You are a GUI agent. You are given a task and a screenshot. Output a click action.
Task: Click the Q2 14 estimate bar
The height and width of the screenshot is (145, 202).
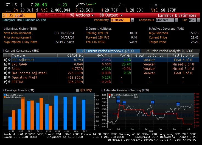(x=56, y=113)
